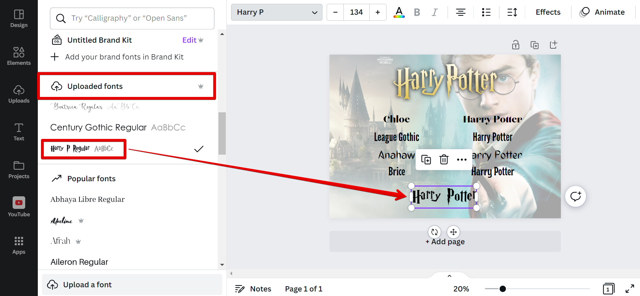Switch to the Projects tab
Viewport: 640px width, 296px height.
pyautogui.click(x=19, y=170)
